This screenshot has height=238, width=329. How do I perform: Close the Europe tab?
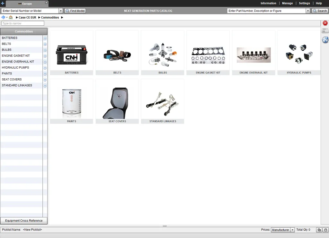point(46,3)
